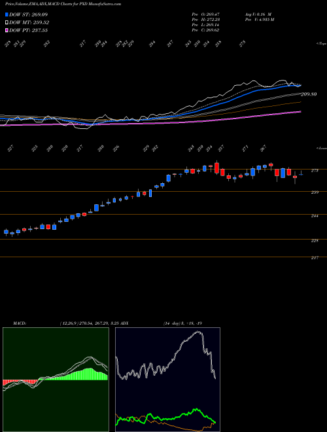Click the 273 price level label

click(315, 171)
